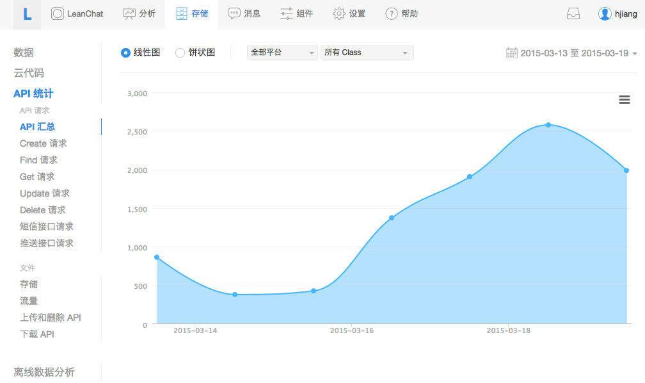645x383 pixels.
Task: Open the inbox tray icon
Action: (573, 13)
